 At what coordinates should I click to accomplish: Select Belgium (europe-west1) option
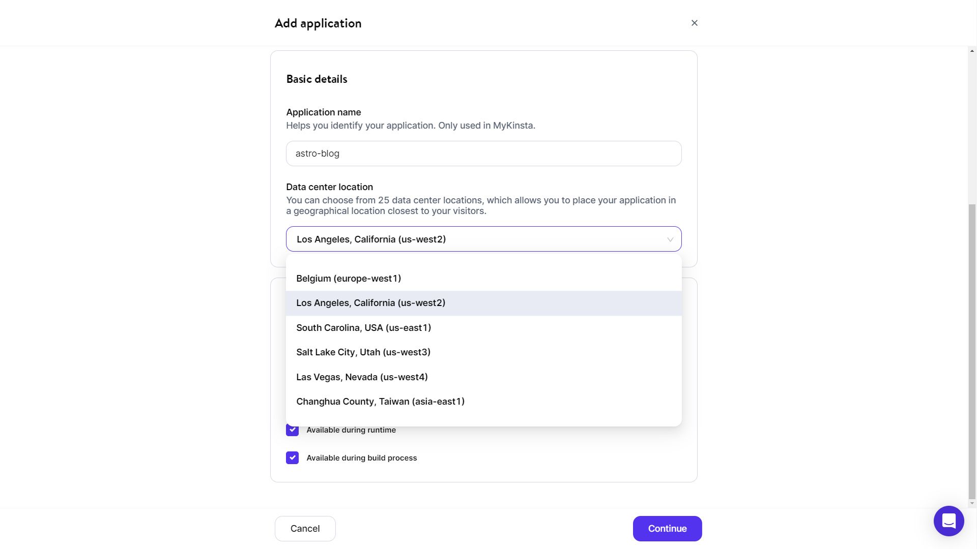pyautogui.click(x=349, y=279)
